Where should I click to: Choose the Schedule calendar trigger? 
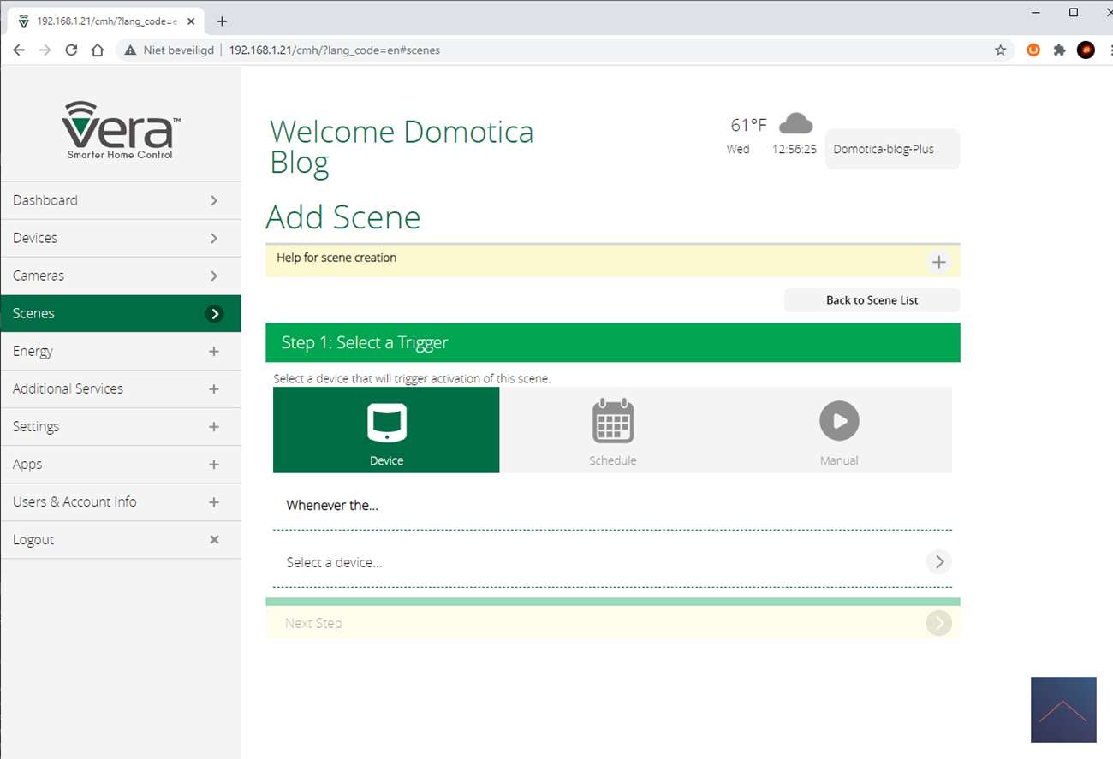(612, 422)
